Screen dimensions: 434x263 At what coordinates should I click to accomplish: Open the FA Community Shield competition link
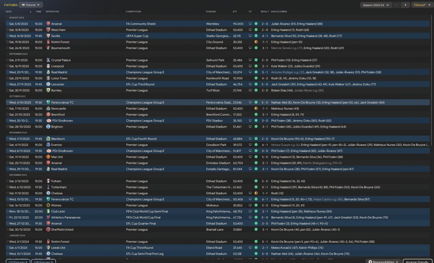tap(141, 24)
